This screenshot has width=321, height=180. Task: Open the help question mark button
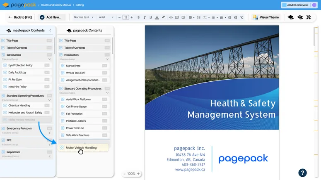tap(302, 173)
